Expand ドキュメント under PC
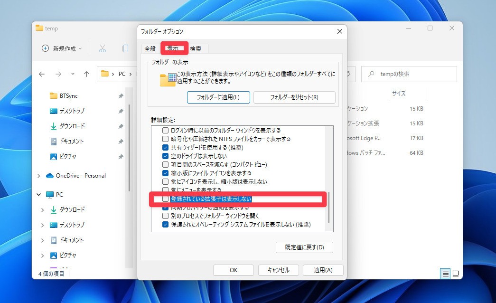This screenshot has height=303, width=496. coord(42,240)
